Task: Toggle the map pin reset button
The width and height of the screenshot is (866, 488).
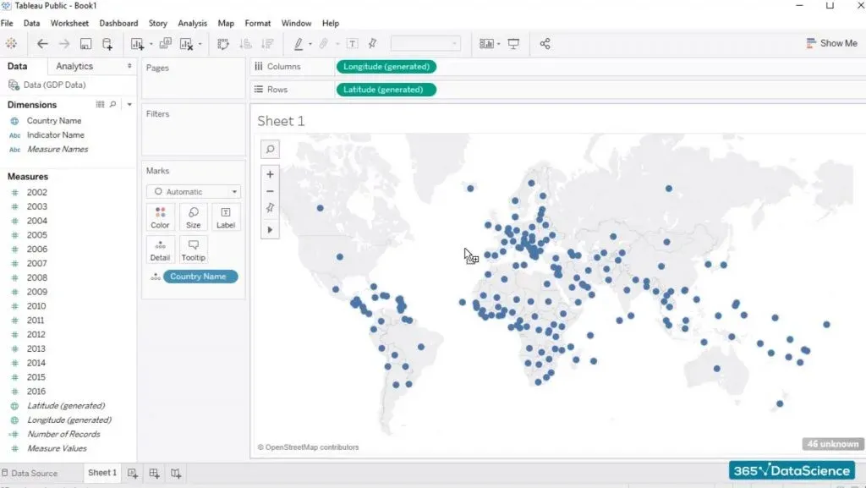Action: [270, 209]
